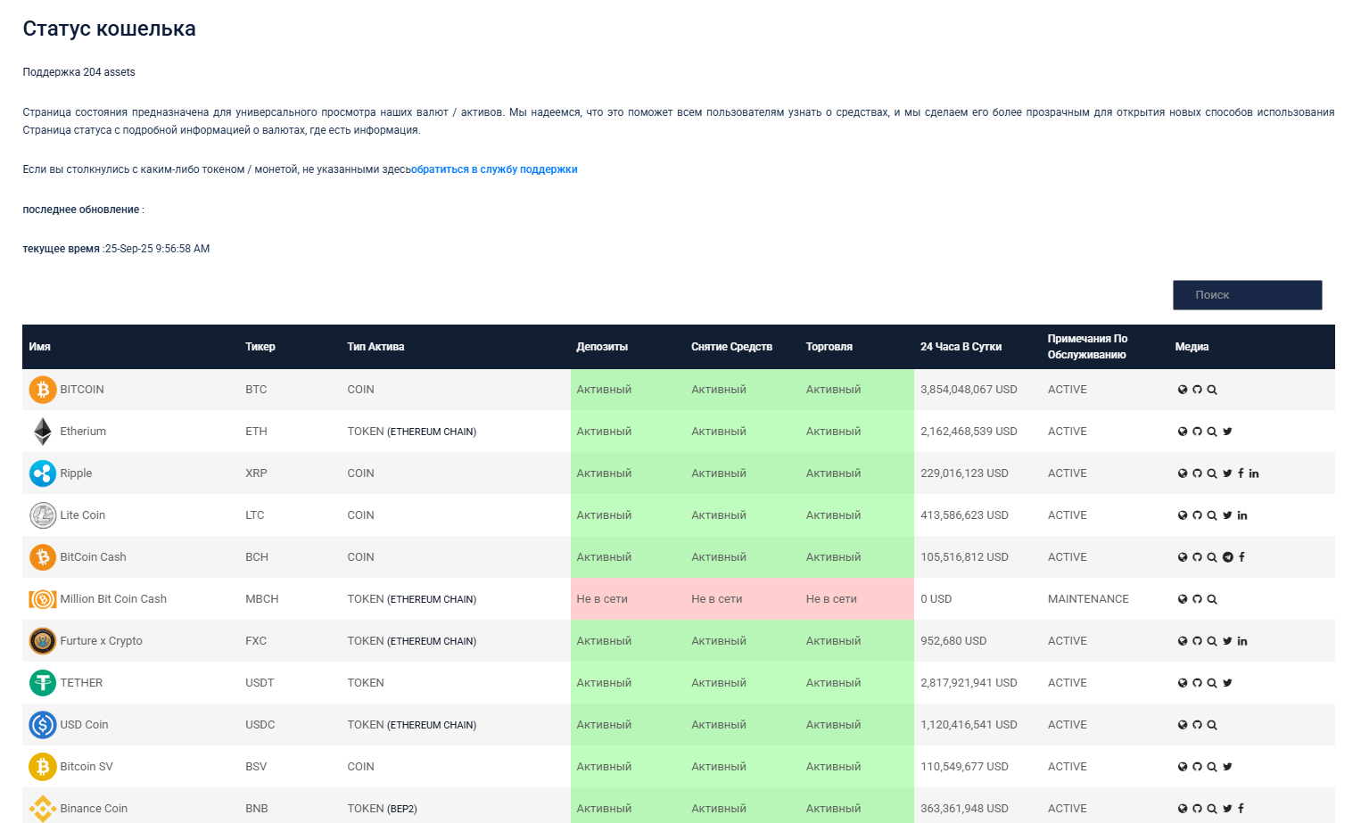Focus the Поиск search field
The image size is (1361, 823).
click(1246, 295)
